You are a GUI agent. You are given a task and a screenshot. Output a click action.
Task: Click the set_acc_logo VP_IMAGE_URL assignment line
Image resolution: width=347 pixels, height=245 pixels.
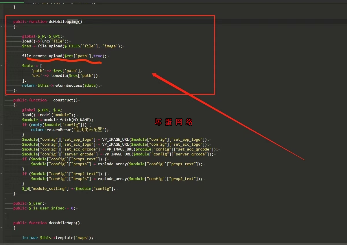(x=115, y=144)
